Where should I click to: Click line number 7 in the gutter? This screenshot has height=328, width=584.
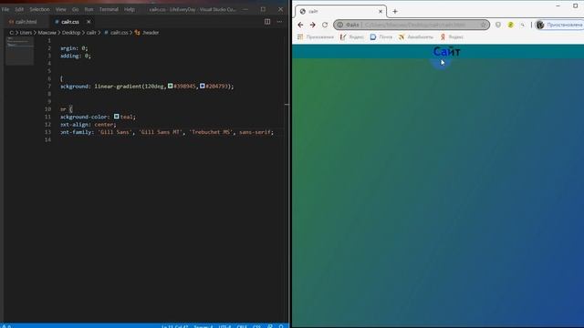(49, 87)
